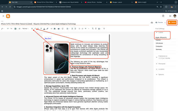Toggle italic formatting

click(35, 29)
